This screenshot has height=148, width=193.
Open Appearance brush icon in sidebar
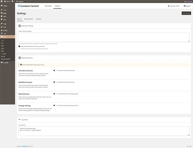[x=2, y=24]
